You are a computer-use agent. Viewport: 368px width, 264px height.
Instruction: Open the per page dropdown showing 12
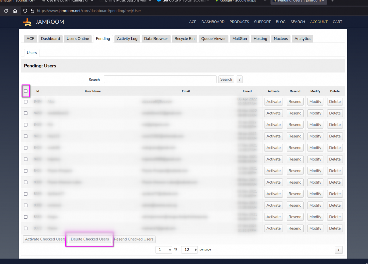click(189, 250)
